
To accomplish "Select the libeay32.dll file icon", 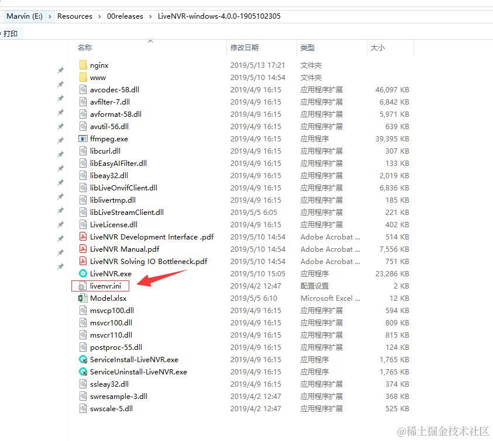I will (x=83, y=175).
